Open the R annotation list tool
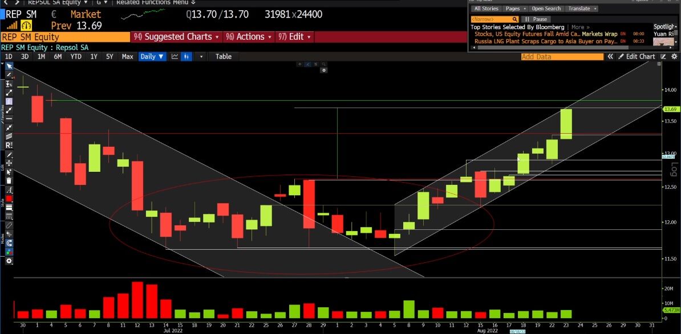681x334 pixels. click(x=9, y=145)
